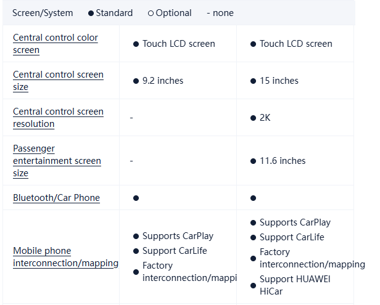
Task: Click the Bluetooth/Car Phone link
Action: 56,198
